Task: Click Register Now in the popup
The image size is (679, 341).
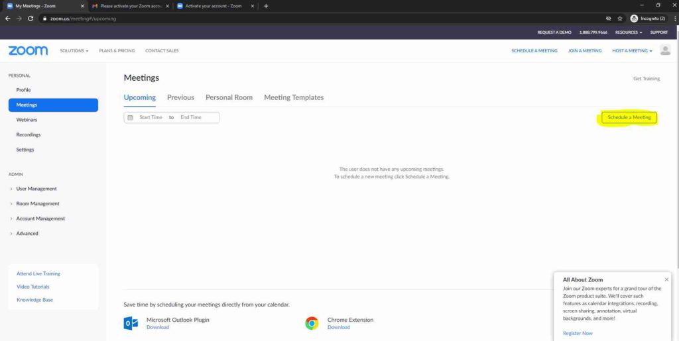Action: pyautogui.click(x=578, y=333)
